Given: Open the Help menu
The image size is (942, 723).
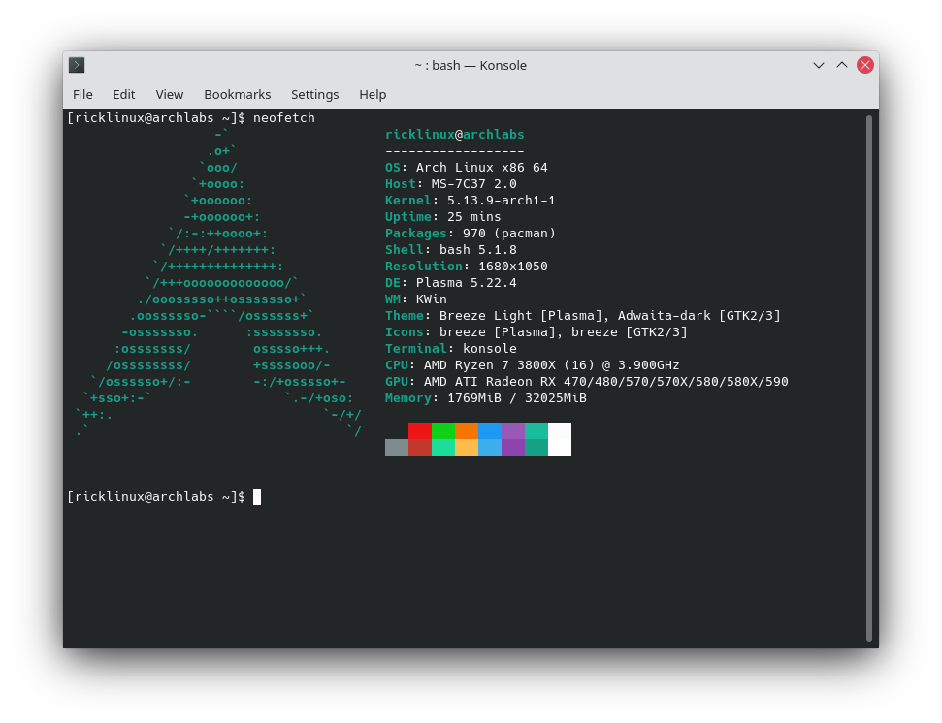Looking at the screenshot, I should pos(373,94).
